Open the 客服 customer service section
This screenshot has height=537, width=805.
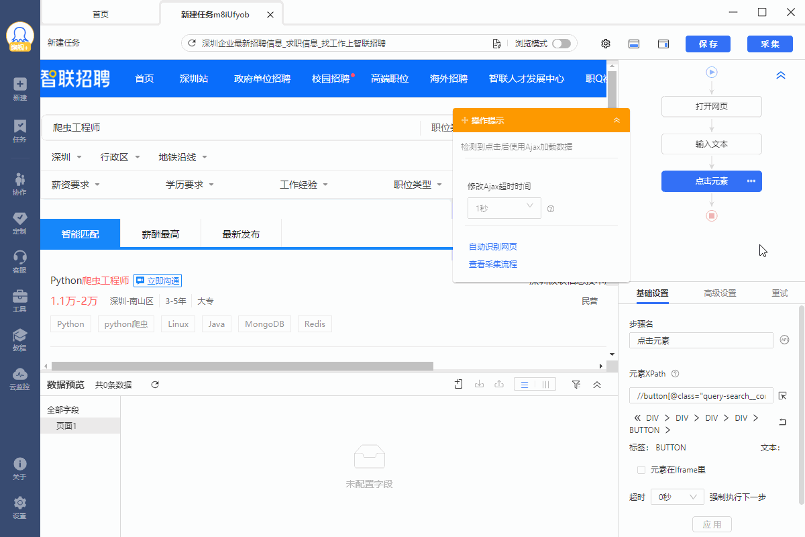pos(19,261)
